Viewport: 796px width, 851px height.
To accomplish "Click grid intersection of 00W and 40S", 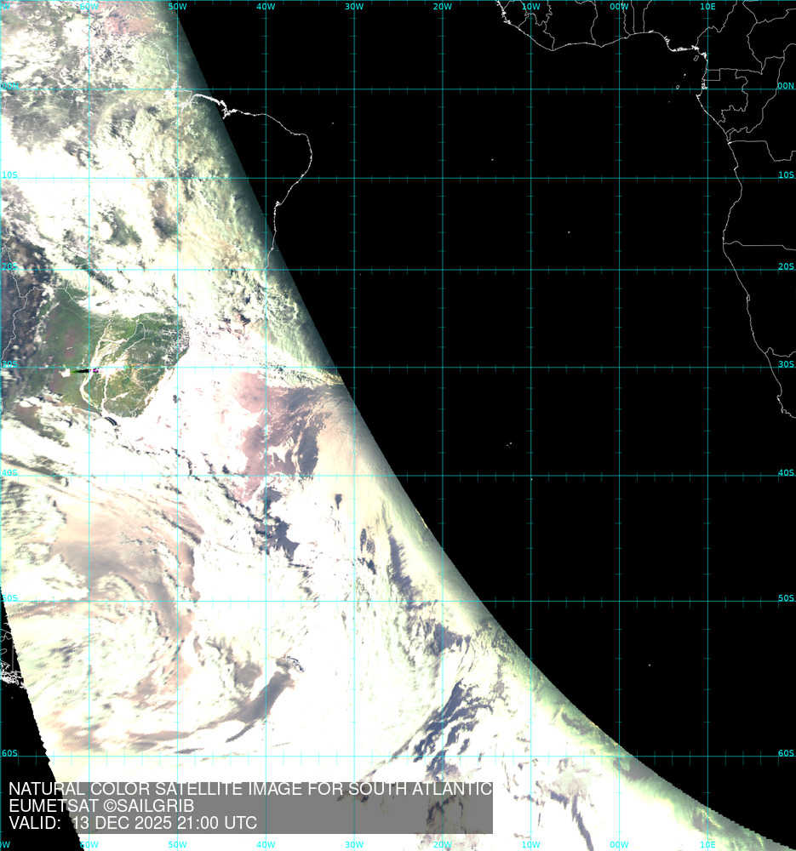I will (x=620, y=476).
